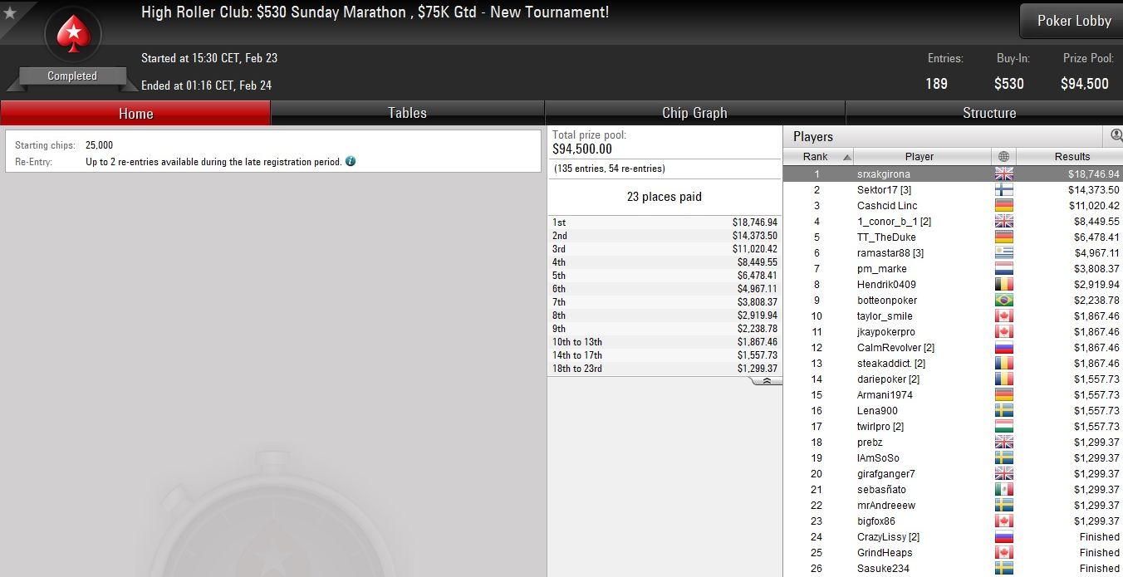Sort players by the Rank arrow

[x=846, y=157]
